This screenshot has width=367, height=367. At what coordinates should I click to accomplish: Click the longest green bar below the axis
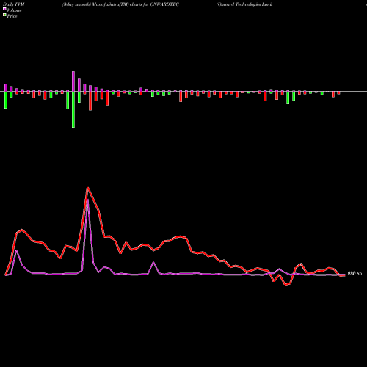[73, 109]
